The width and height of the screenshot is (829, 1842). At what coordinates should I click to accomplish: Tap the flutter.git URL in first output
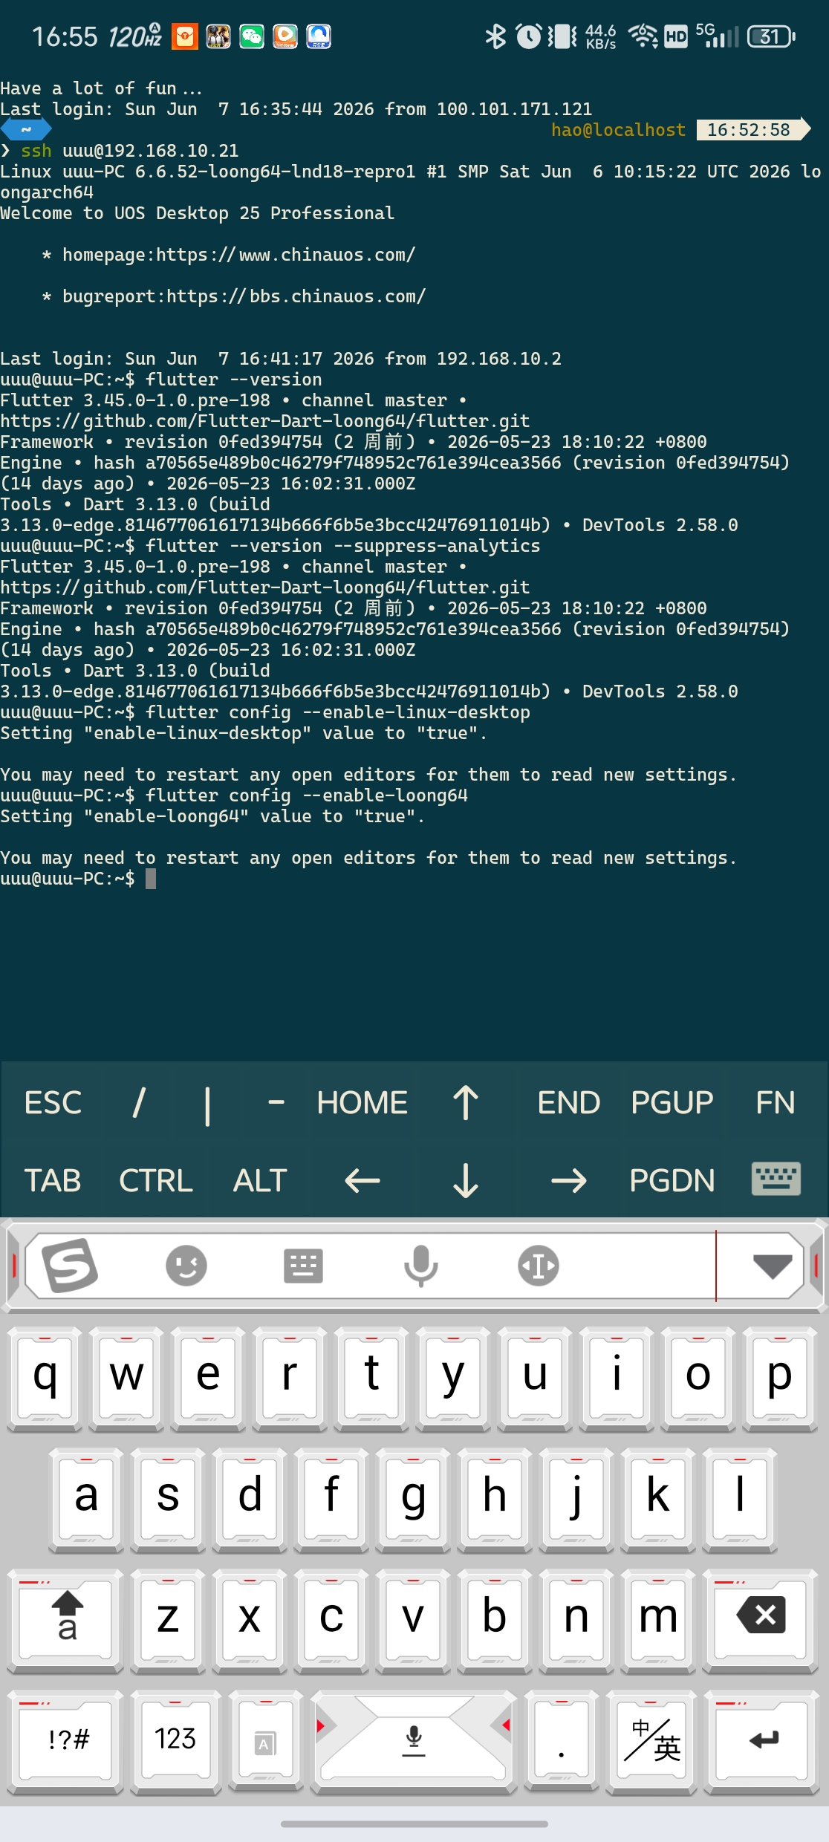pyautogui.click(x=265, y=421)
